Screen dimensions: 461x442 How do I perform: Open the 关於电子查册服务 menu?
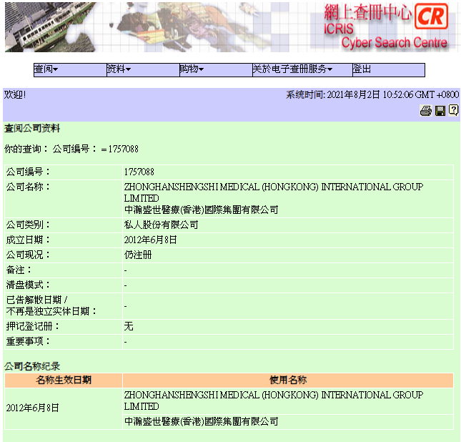(292, 69)
